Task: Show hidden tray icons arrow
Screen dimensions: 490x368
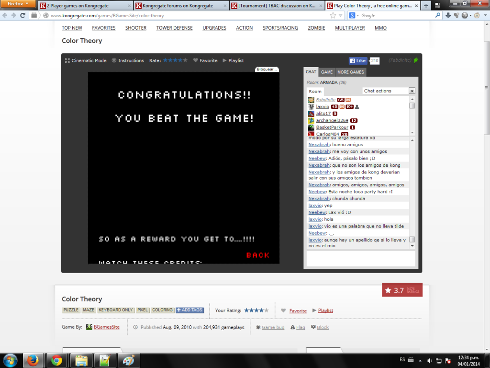Action: click(x=420, y=360)
